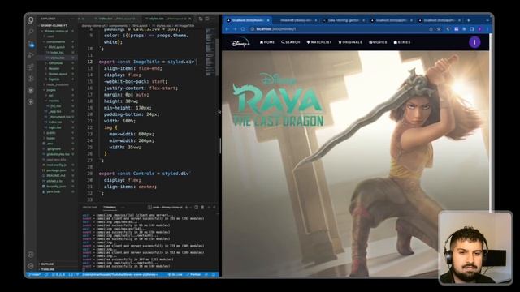Bookmark the page with the browser star icon
Viewport: 520px width, 292px height.
pyautogui.click(x=439, y=29)
